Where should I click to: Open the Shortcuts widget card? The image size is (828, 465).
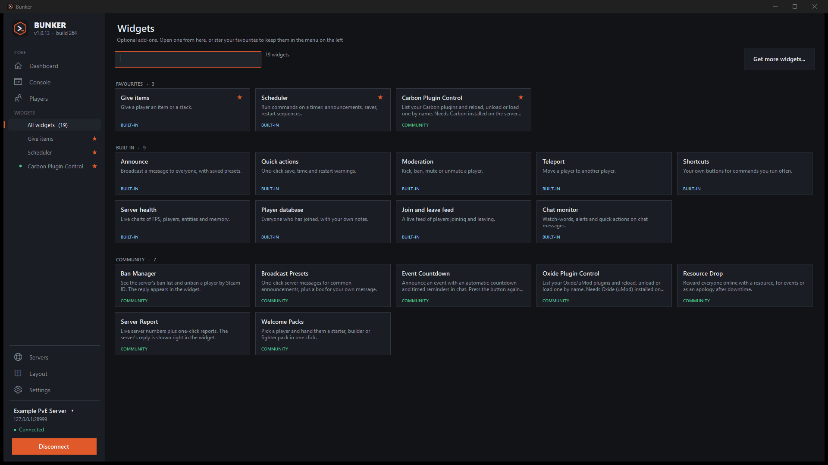point(745,174)
